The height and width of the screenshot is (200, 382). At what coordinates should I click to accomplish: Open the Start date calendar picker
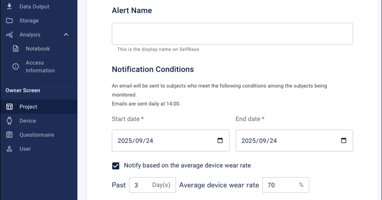[220, 141]
